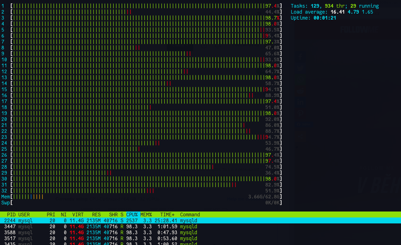Click the CPU 15 meter showing 94.1%
This screenshot has height=245, width=401.
click(x=142, y=89)
